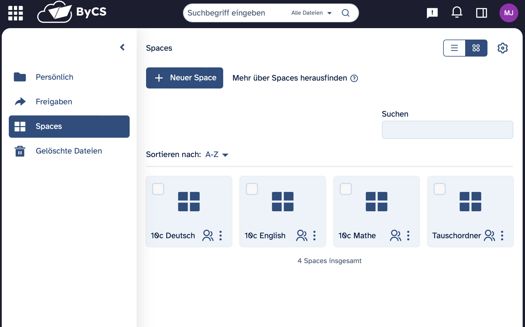Open the app launcher grid menu

click(x=15, y=13)
